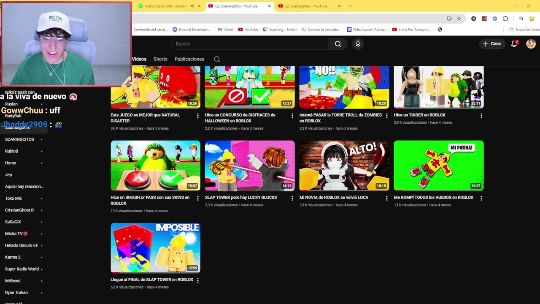
Task: Select the Videos channel tab
Action: (139, 59)
